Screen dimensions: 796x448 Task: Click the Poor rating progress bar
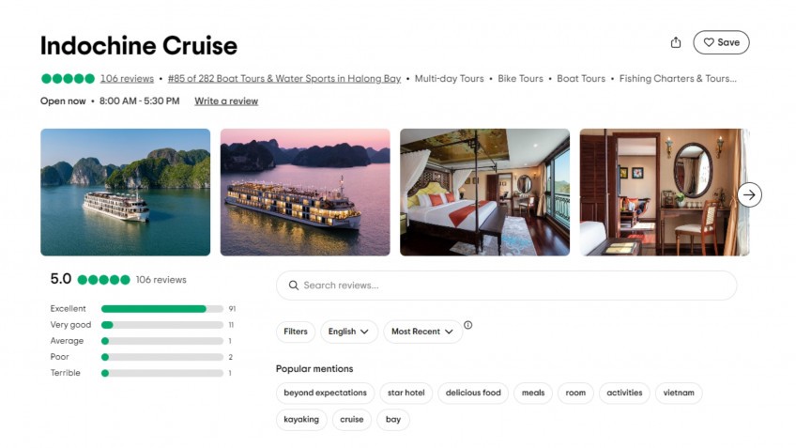coord(161,357)
